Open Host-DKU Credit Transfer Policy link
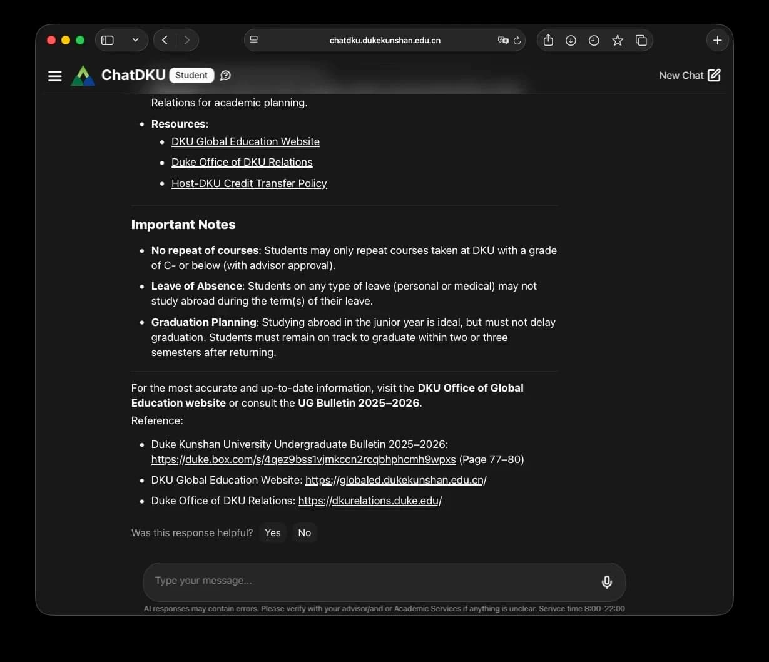 point(249,183)
